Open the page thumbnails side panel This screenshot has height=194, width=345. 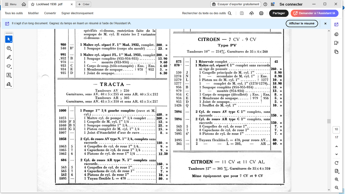[x=336, y=51]
